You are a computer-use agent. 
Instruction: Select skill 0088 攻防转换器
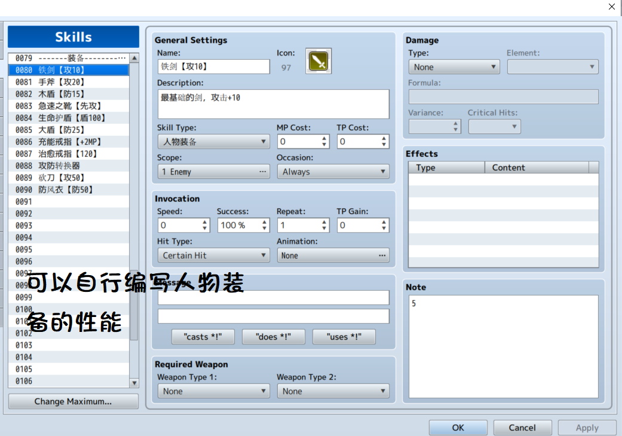[x=69, y=166]
